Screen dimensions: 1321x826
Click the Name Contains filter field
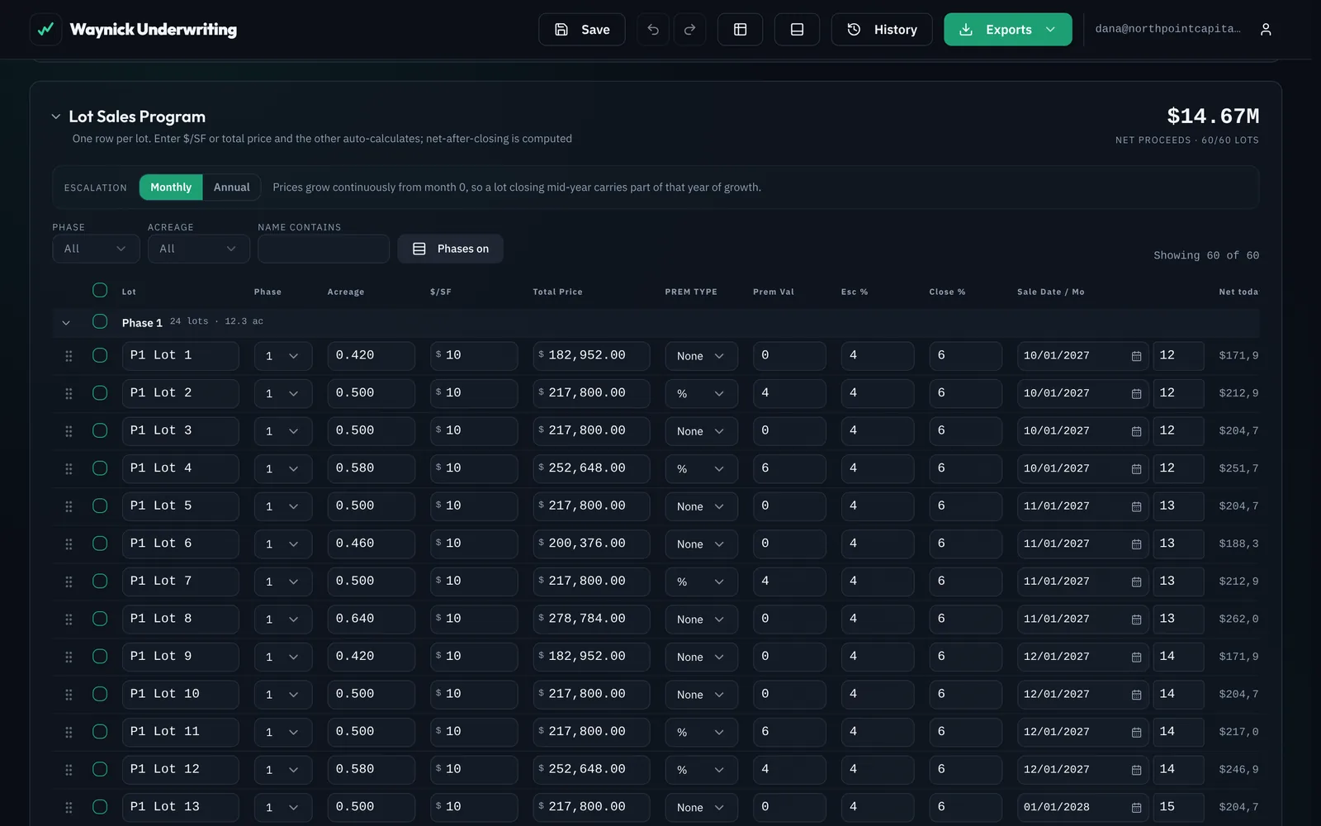click(324, 249)
